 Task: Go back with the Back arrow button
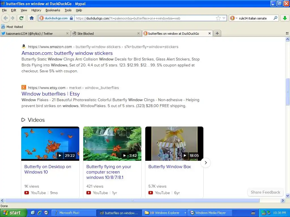click(6, 18)
